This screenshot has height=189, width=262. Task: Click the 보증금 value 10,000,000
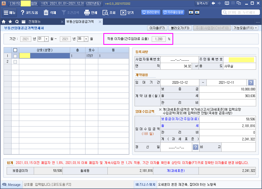(227, 89)
